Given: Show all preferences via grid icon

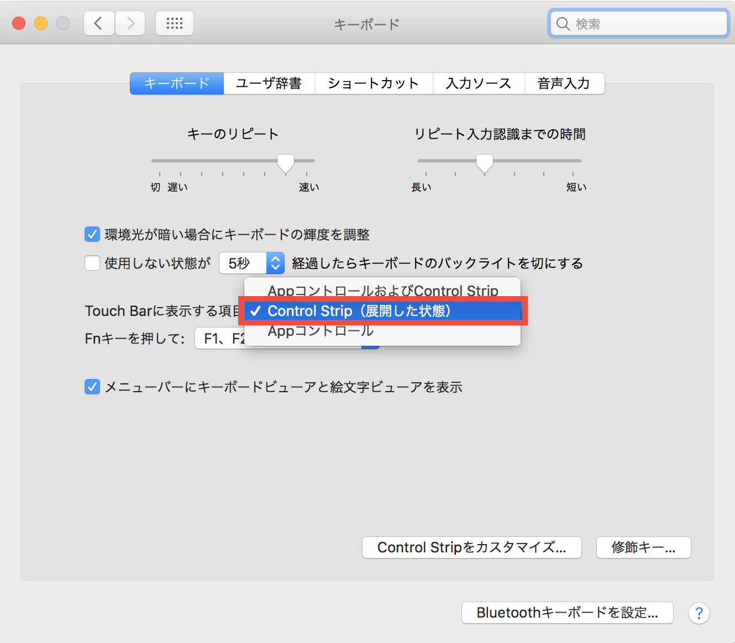Looking at the screenshot, I should point(175,23).
